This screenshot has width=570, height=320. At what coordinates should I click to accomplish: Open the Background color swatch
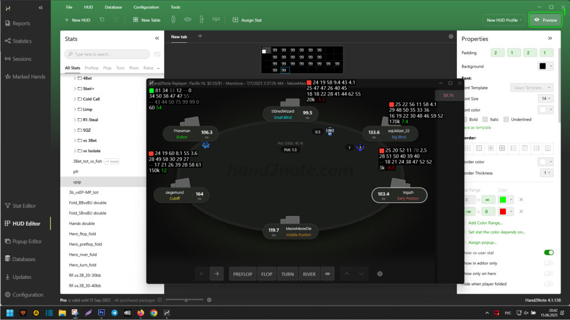(x=546, y=66)
